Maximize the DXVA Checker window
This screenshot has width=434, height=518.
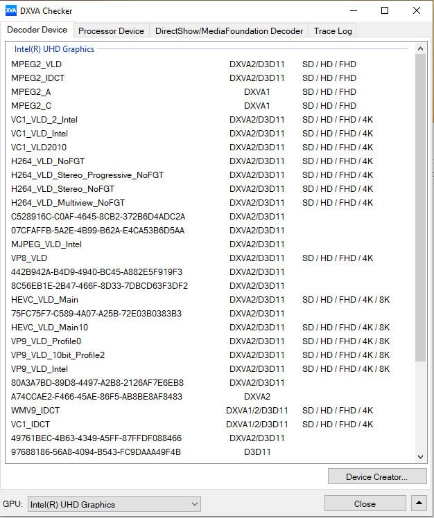tap(385, 10)
